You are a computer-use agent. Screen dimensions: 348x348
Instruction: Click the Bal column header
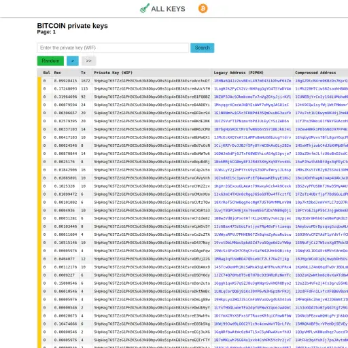point(47,73)
